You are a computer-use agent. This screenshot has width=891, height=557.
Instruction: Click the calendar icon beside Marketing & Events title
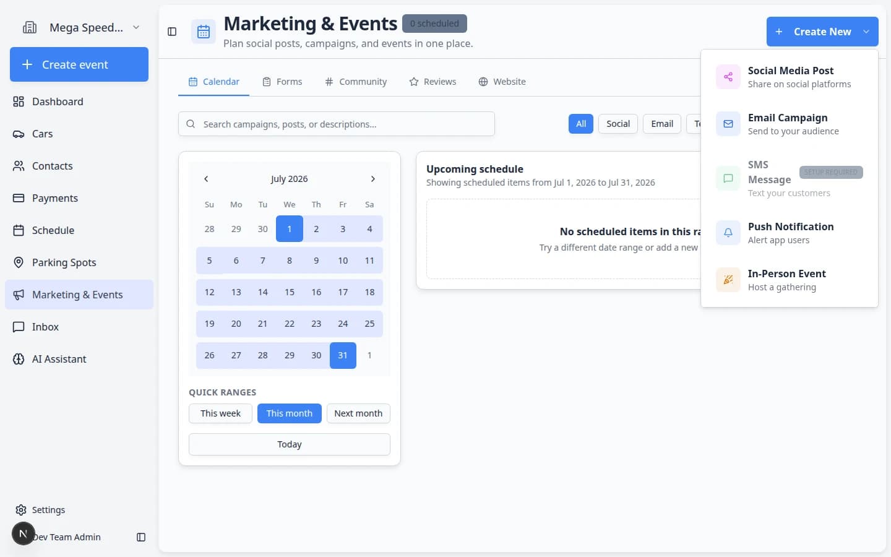[x=204, y=32]
